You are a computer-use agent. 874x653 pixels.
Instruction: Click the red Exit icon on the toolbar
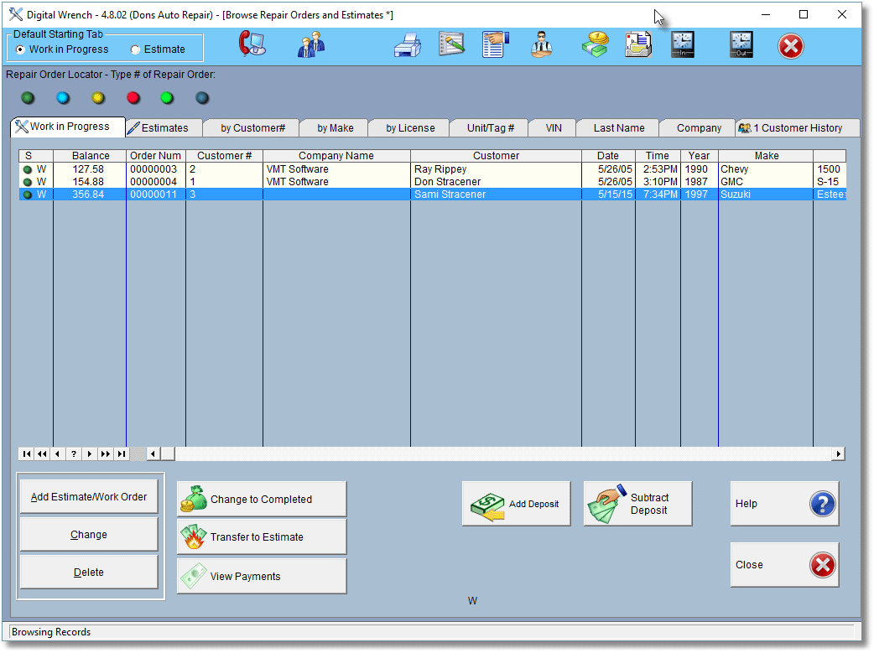point(789,46)
